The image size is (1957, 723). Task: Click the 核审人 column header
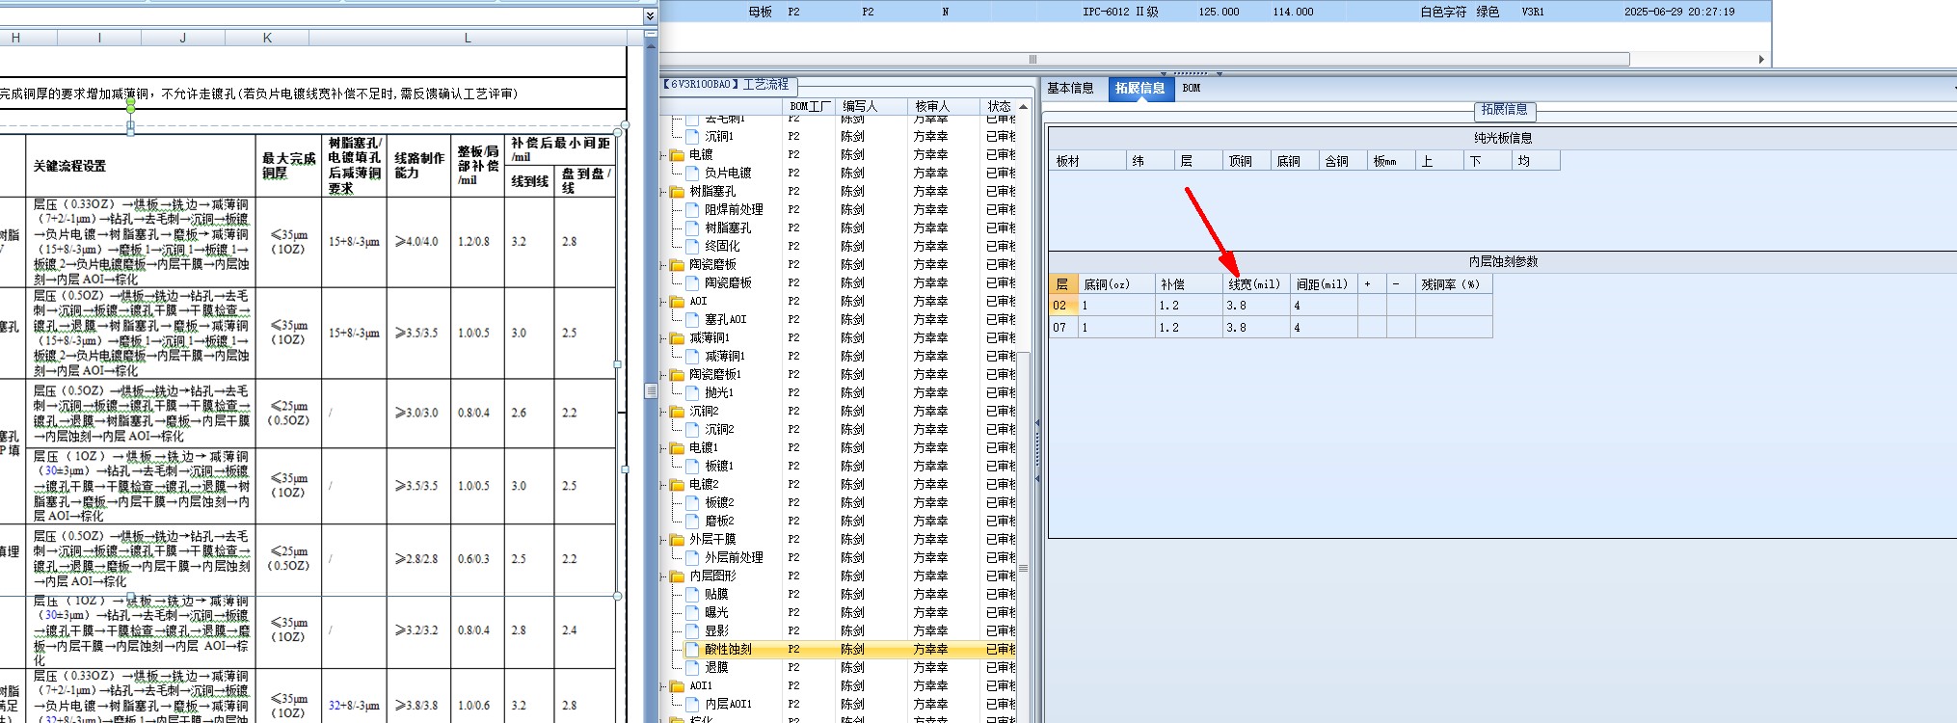943,106
